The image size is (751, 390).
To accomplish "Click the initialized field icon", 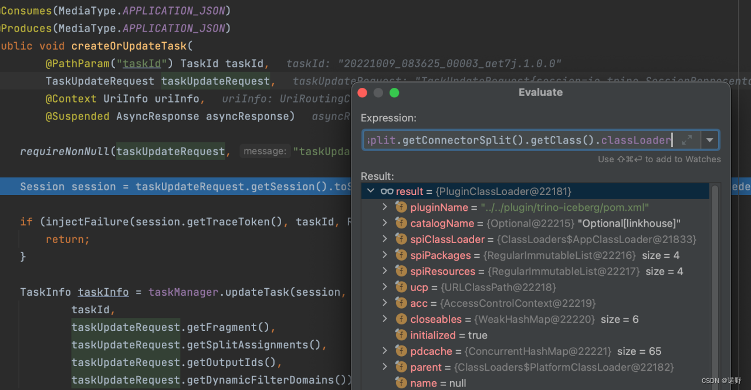I will coord(401,335).
